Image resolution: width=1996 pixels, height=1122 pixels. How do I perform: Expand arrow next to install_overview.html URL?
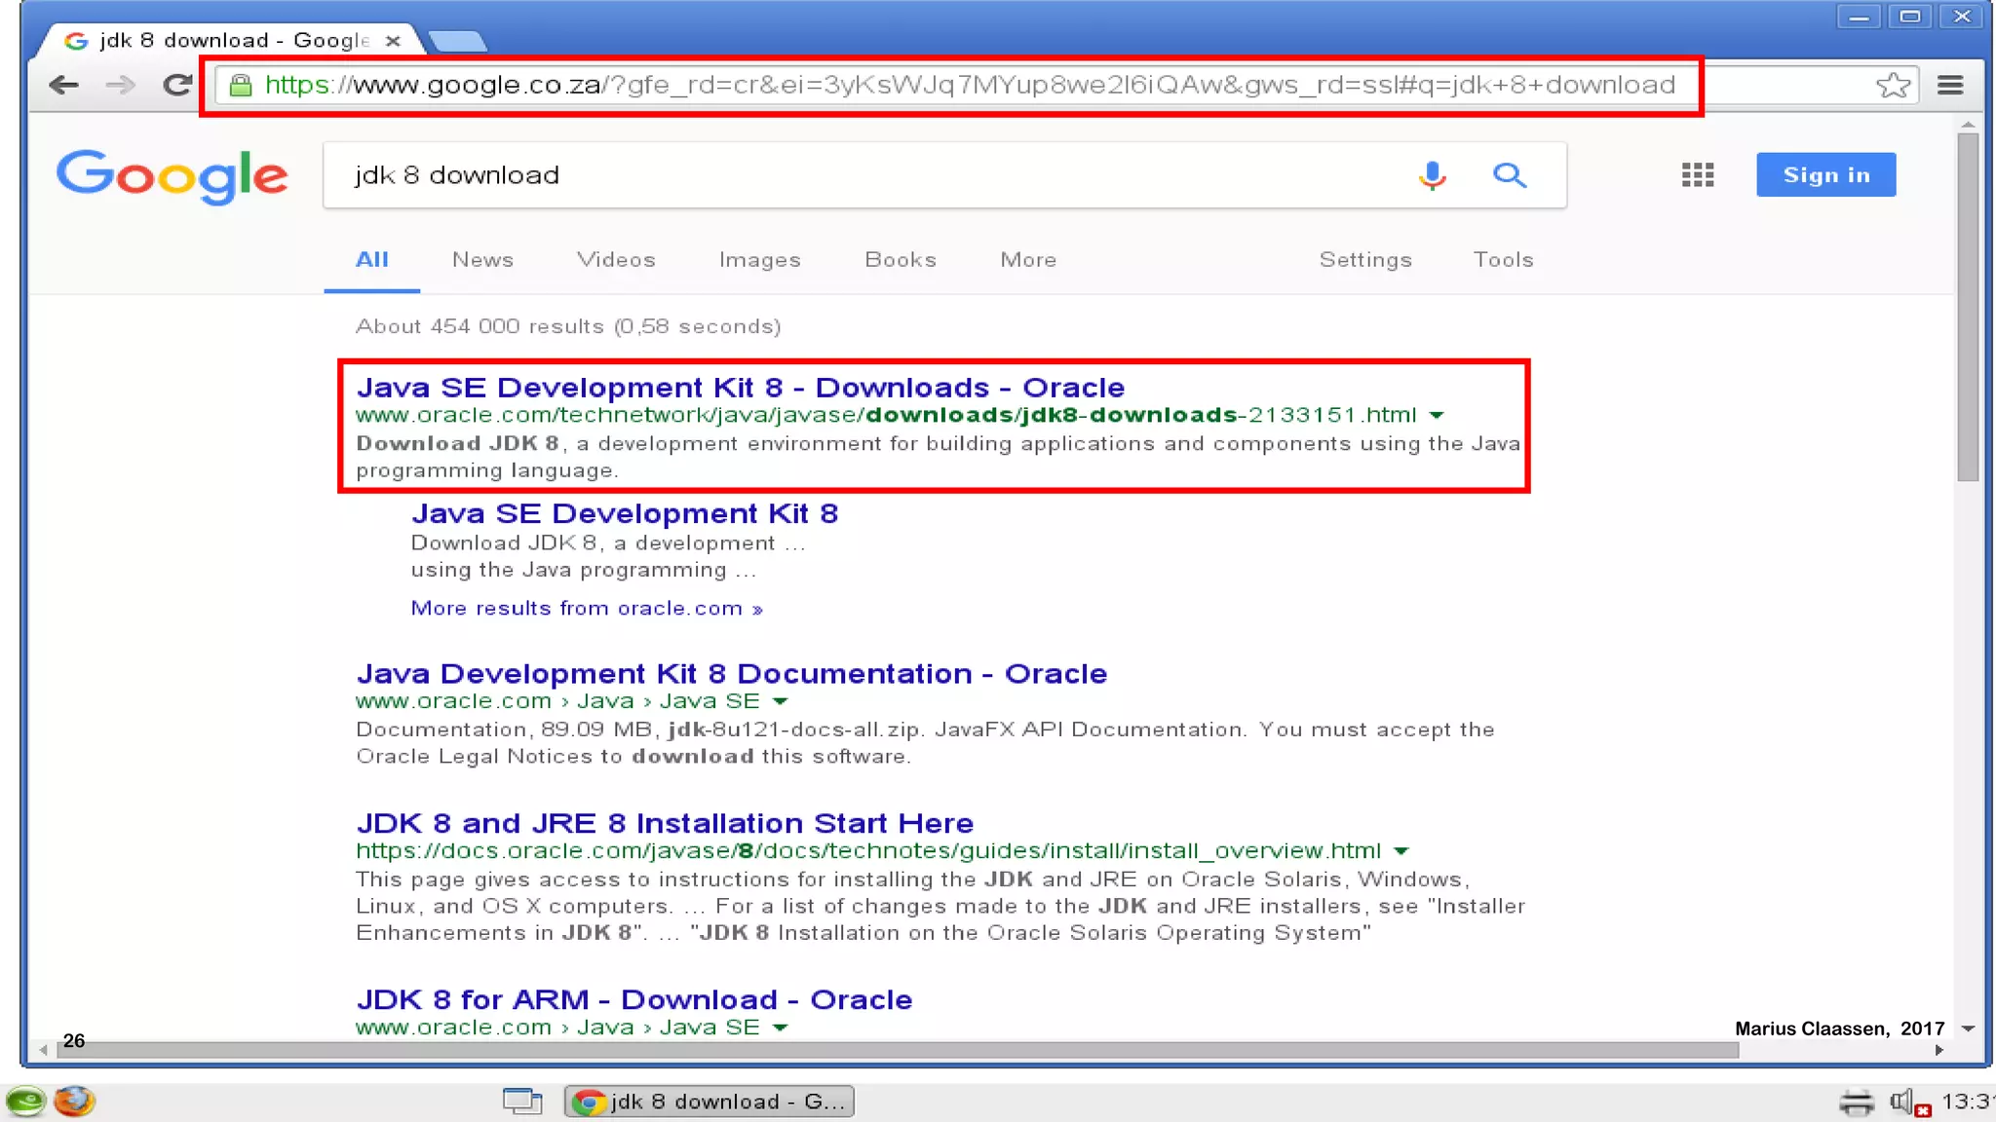[1401, 851]
